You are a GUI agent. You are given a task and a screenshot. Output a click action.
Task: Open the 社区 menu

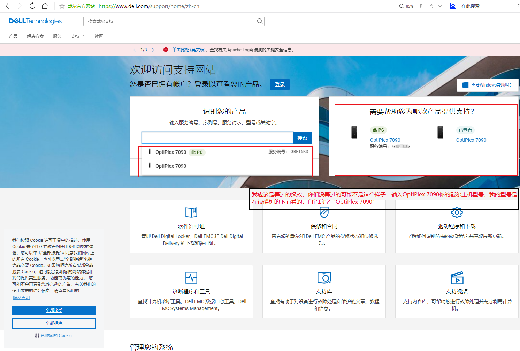[99, 36]
